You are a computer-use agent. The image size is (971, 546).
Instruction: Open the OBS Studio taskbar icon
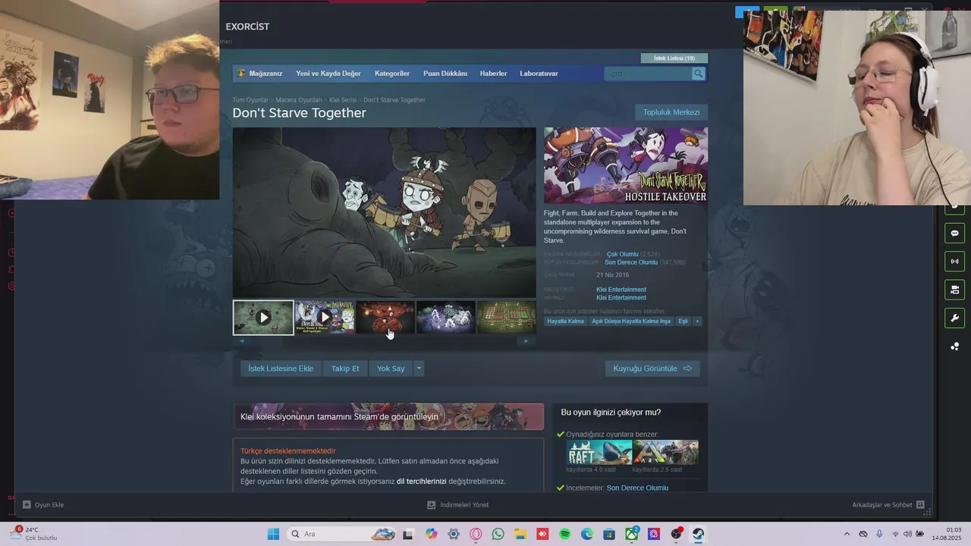click(676, 534)
